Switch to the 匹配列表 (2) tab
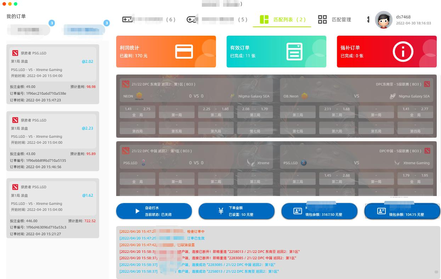This screenshot has height=279, width=441. pyautogui.click(x=282, y=19)
